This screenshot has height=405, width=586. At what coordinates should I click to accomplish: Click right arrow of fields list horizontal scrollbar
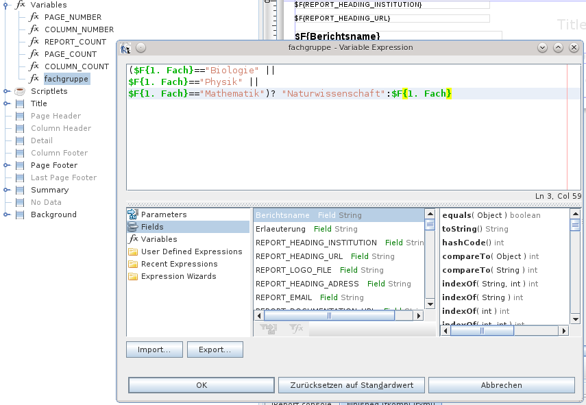tap(419, 316)
